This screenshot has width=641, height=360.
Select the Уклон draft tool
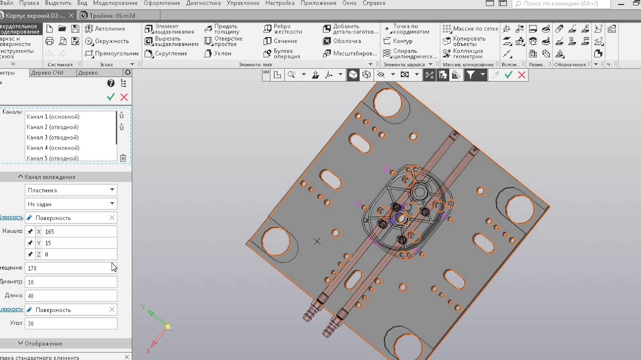pyautogui.click(x=218, y=53)
